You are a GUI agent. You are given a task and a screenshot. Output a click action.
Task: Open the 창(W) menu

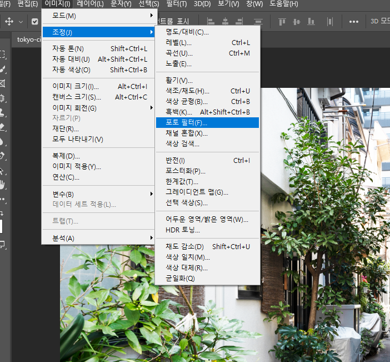(x=254, y=4)
